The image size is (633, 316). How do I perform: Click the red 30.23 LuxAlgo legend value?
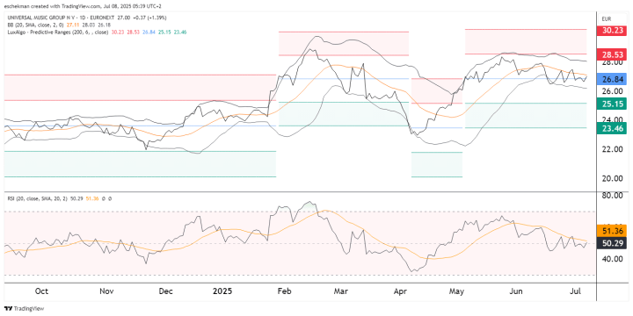pos(118,32)
